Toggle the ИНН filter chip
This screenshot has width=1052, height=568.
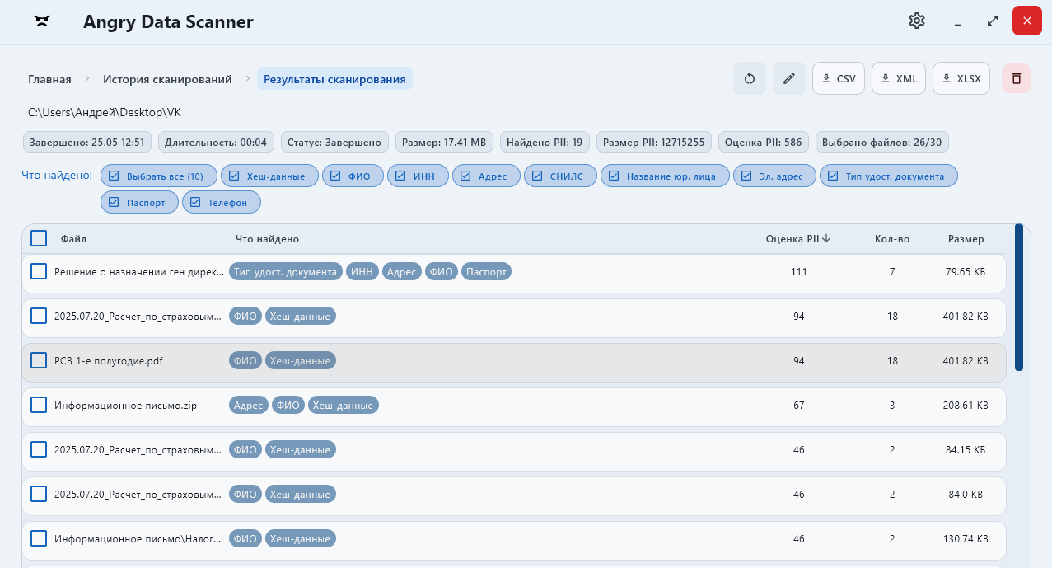coord(418,176)
